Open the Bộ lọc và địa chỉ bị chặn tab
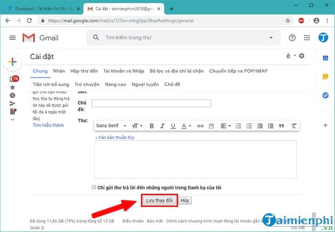 (x=177, y=71)
